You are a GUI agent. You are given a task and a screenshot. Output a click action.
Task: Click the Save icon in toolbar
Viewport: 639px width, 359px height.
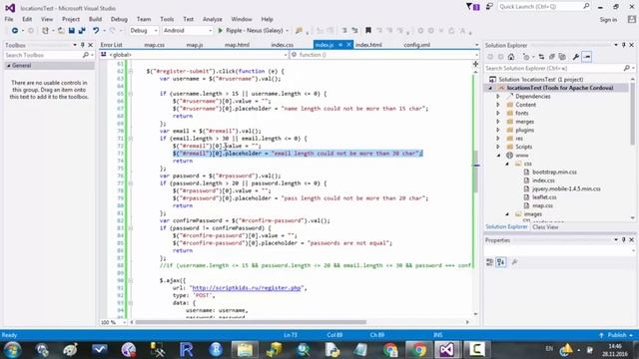click(72, 31)
